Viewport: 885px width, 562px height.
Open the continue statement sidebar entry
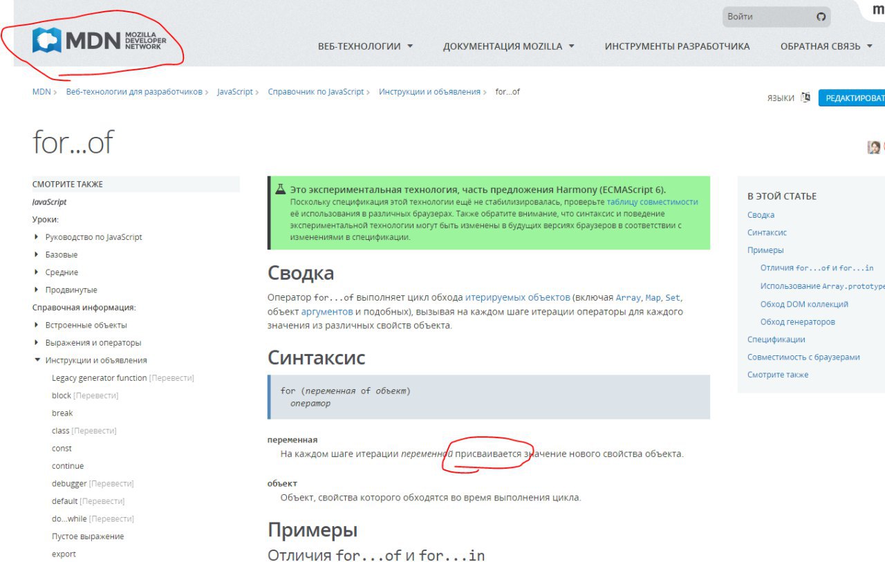(68, 466)
